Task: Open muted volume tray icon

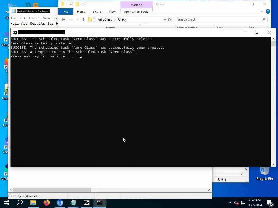Action: 236,203
